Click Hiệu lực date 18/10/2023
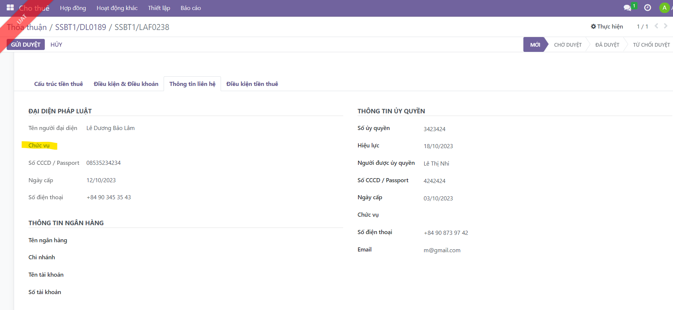The width and height of the screenshot is (673, 310). pos(438,146)
